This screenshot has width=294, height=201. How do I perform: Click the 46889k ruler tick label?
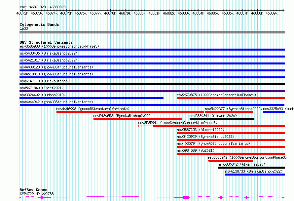point(272,13)
